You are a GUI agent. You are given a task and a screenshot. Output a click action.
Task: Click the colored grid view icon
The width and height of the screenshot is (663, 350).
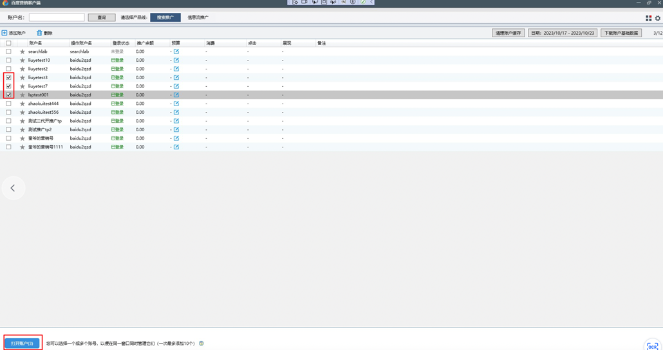[648, 18]
